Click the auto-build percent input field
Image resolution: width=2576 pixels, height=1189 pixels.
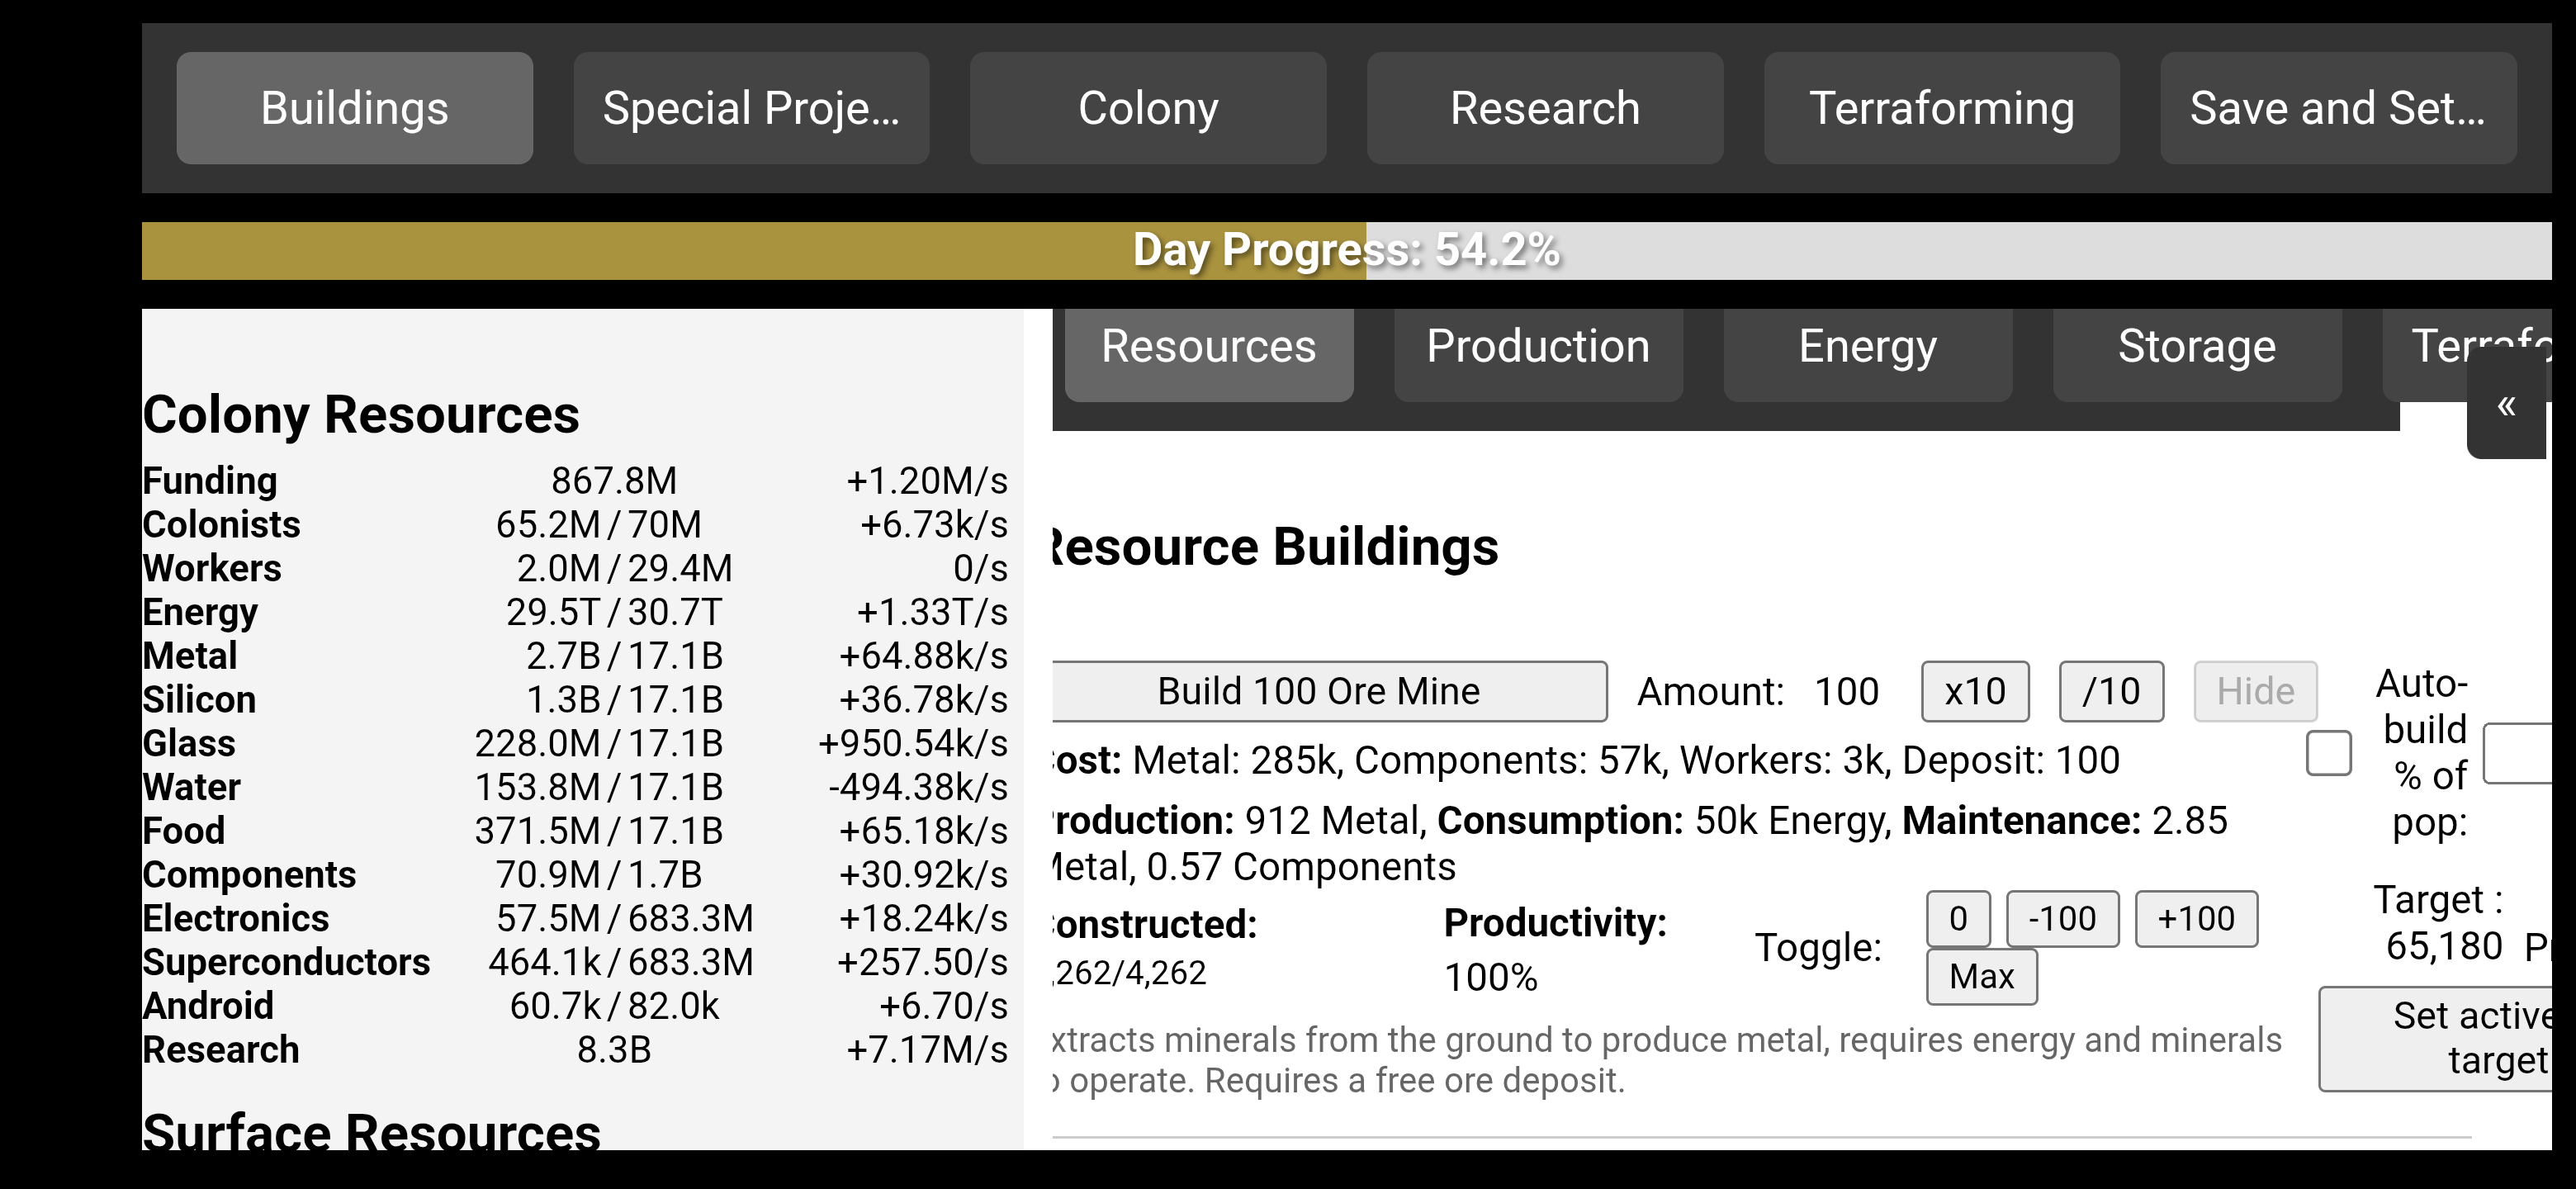coord(2520,753)
